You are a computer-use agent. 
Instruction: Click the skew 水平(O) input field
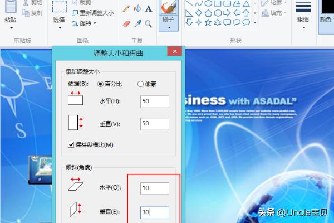click(155, 188)
